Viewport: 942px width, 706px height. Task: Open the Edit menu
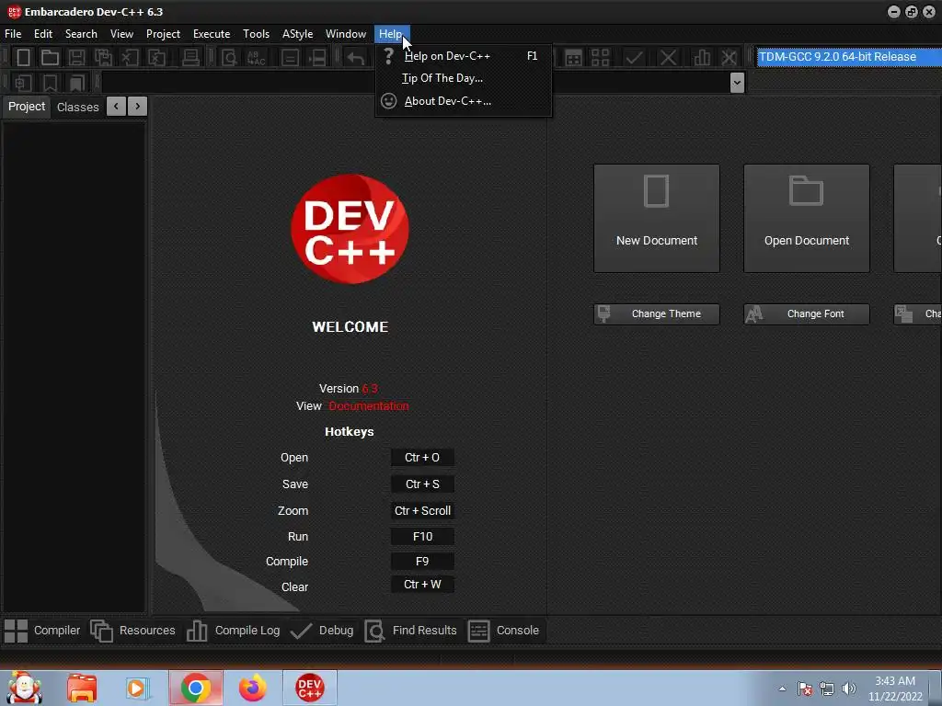click(42, 34)
